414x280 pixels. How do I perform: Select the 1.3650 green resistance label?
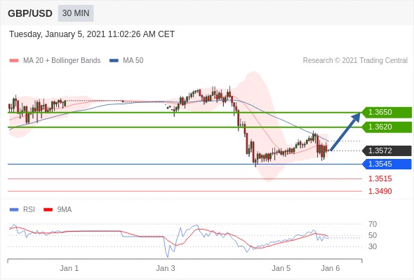pyautogui.click(x=387, y=112)
